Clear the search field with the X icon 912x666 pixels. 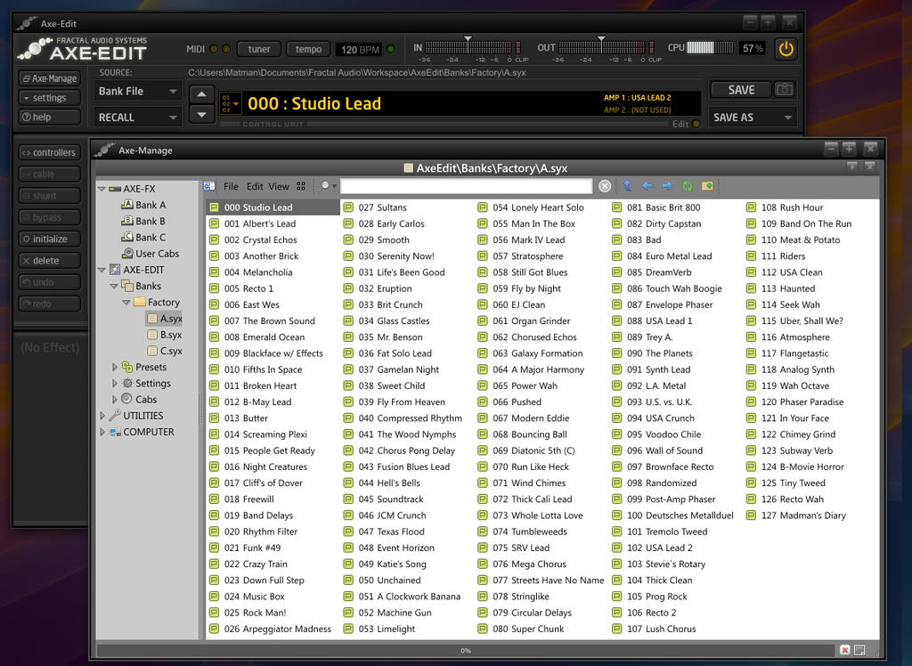click(605, 186)
